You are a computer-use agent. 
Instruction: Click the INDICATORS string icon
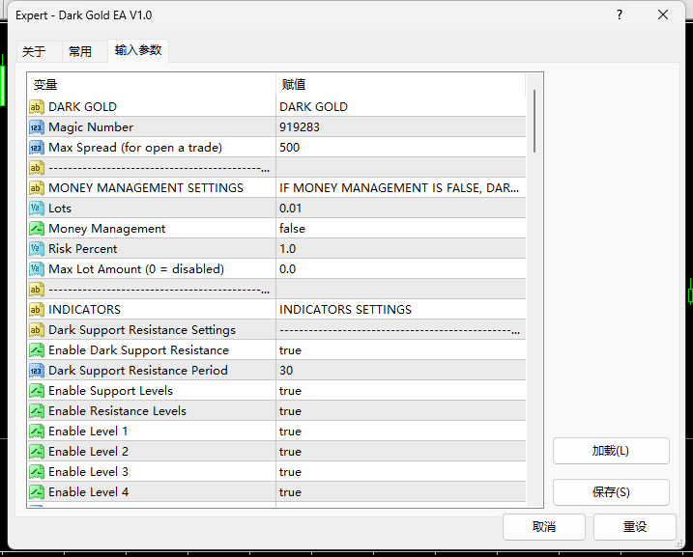[36, 310]
